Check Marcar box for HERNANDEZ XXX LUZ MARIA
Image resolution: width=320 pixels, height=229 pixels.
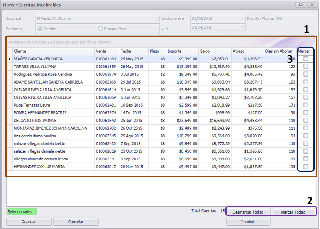pos(305,167)
